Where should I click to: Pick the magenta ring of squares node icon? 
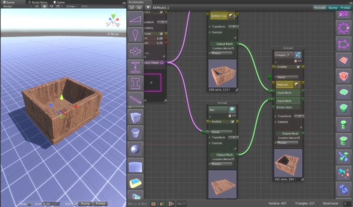[344, 28]
